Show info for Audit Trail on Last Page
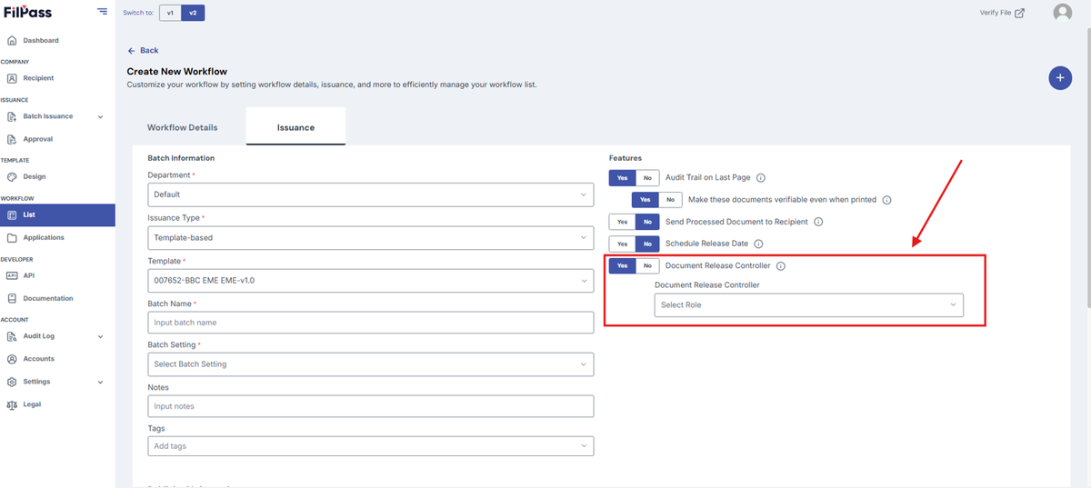Viewport: 1091px width, 488px height. (761, 178)
